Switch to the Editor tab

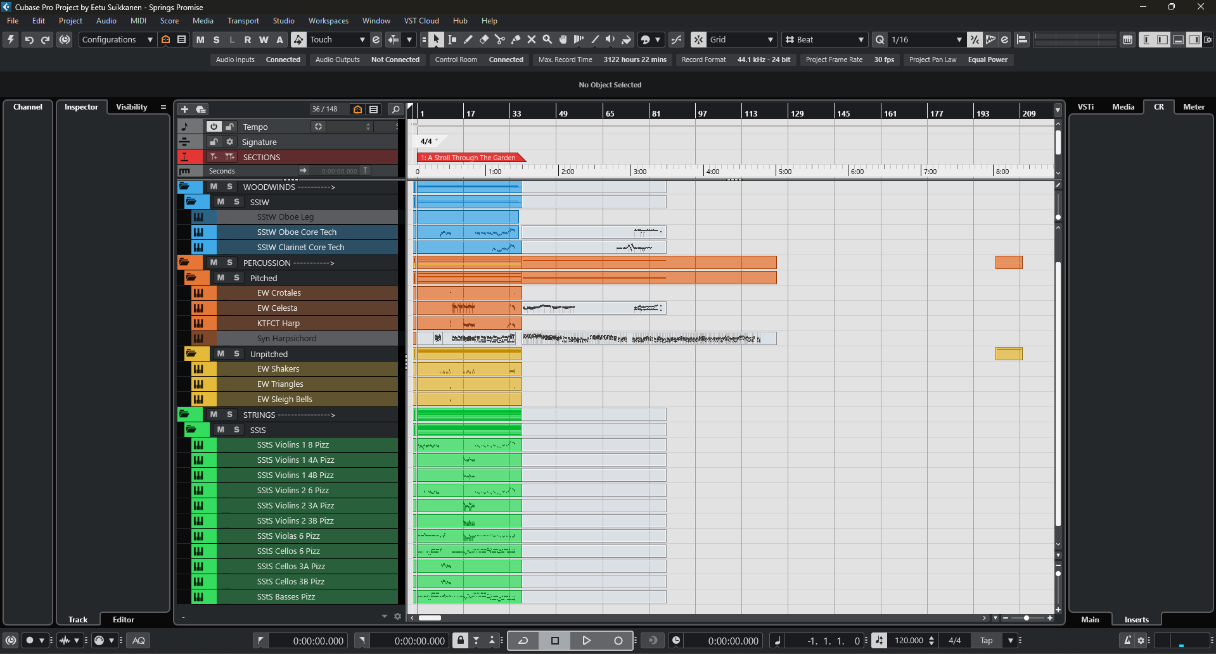tap(124, 620)
